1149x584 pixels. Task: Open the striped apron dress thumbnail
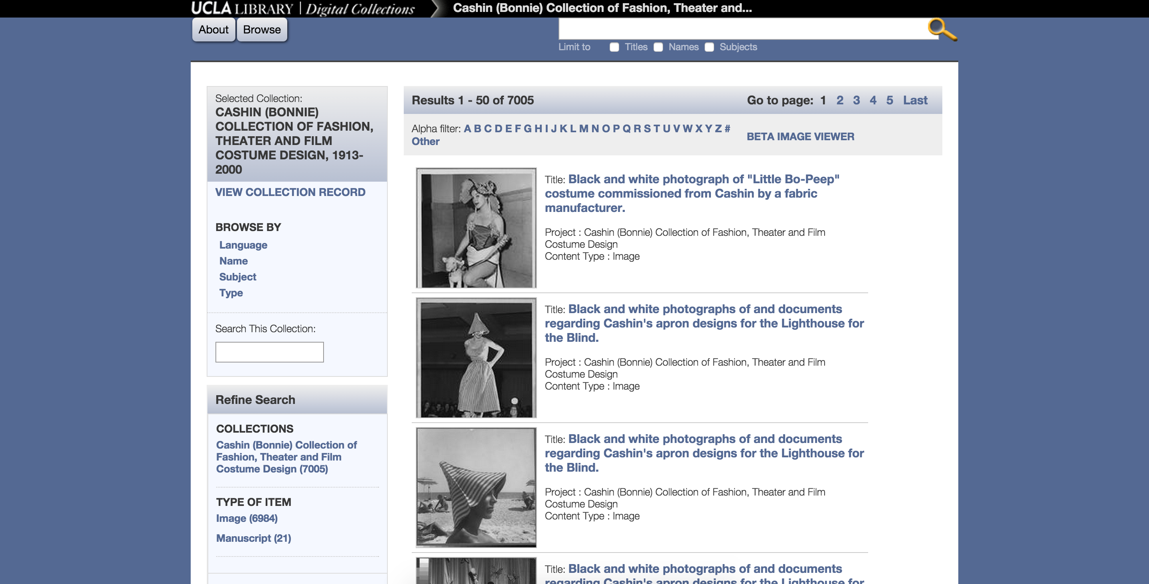[x=476, y=358]
